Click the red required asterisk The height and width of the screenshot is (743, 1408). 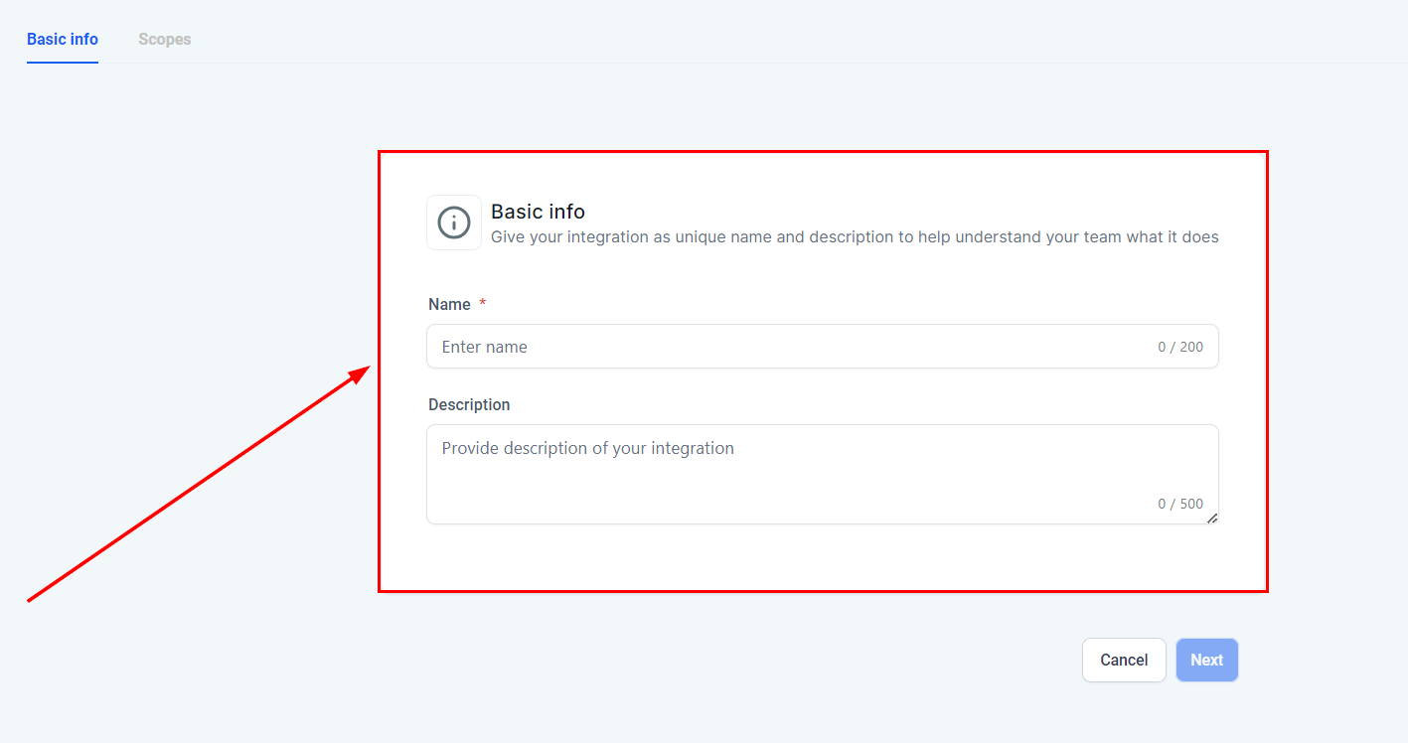pos(483,304)
